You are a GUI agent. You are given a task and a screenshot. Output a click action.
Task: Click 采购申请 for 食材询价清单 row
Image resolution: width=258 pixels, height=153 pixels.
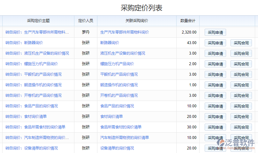click(x=215, y=117)
